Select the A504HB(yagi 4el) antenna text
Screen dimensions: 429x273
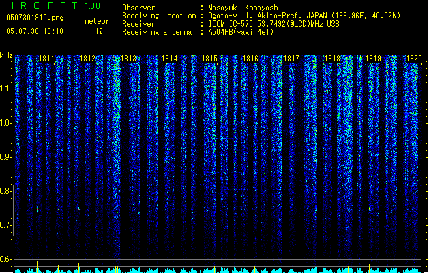point(241,32)
